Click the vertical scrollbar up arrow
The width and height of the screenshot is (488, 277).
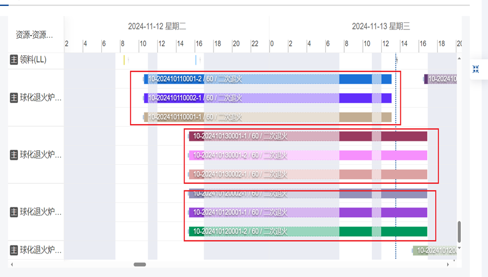459,58
